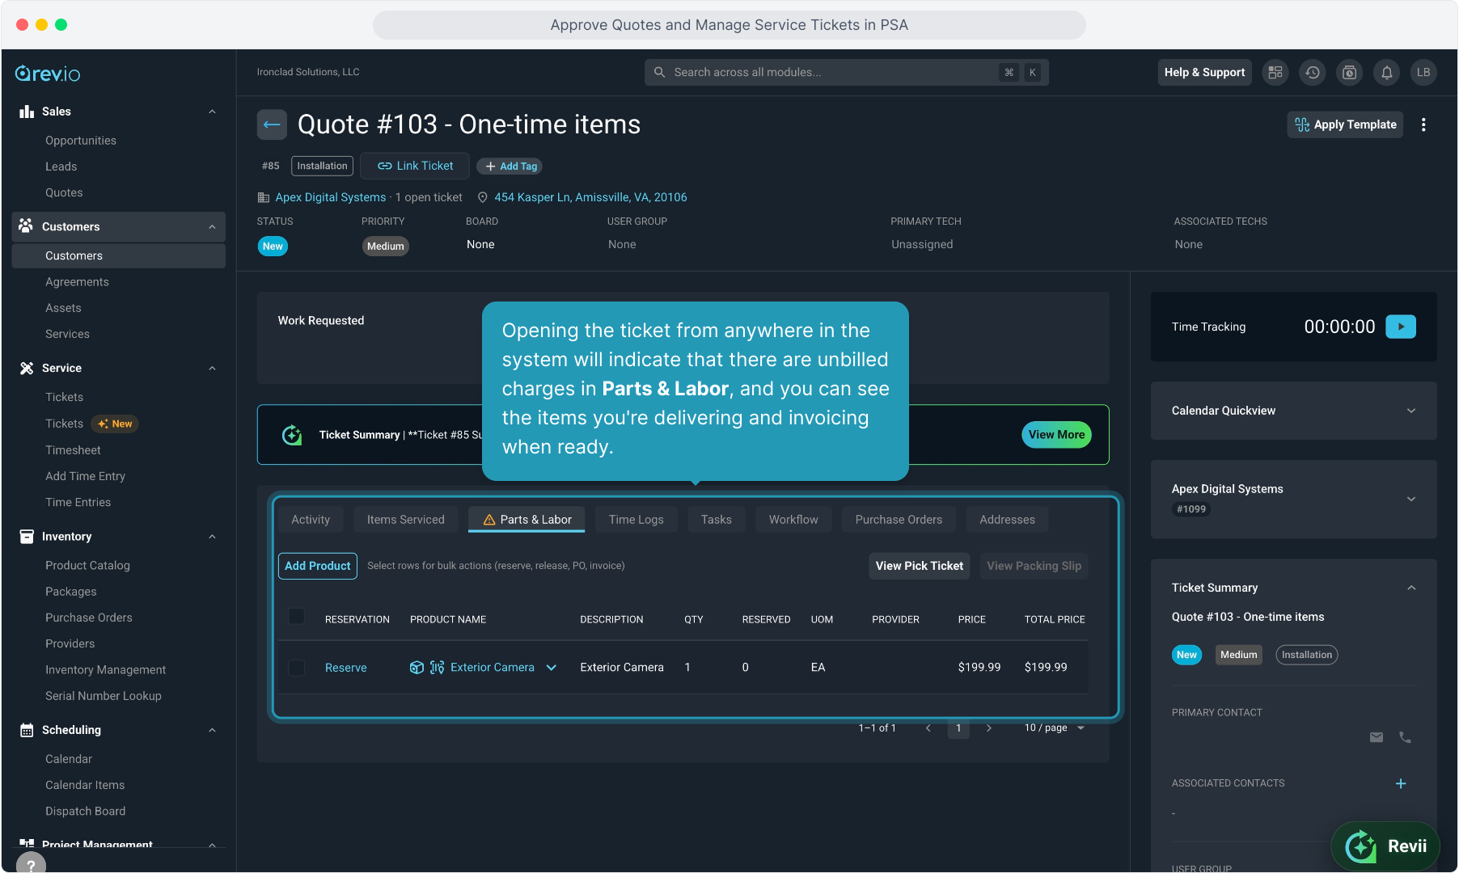Open Product Catalog in the sidebar
Image resolution: width=1459 pixels, height=873 pixels.
87,566
